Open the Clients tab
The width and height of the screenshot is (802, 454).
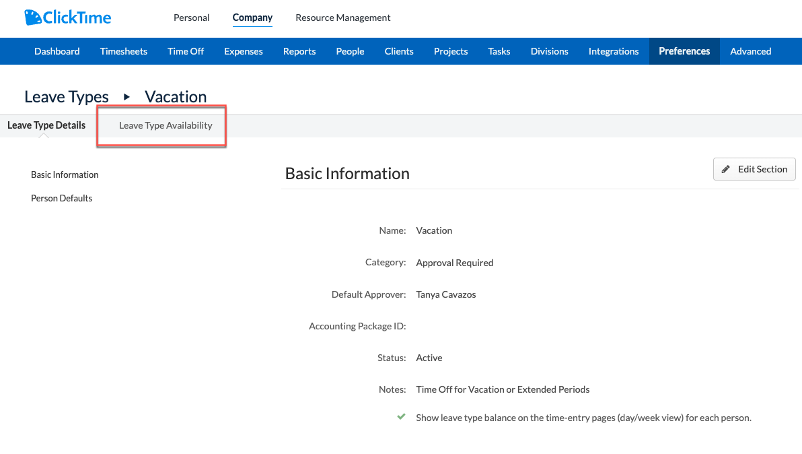pyautogui.click(x=399, y=51)
